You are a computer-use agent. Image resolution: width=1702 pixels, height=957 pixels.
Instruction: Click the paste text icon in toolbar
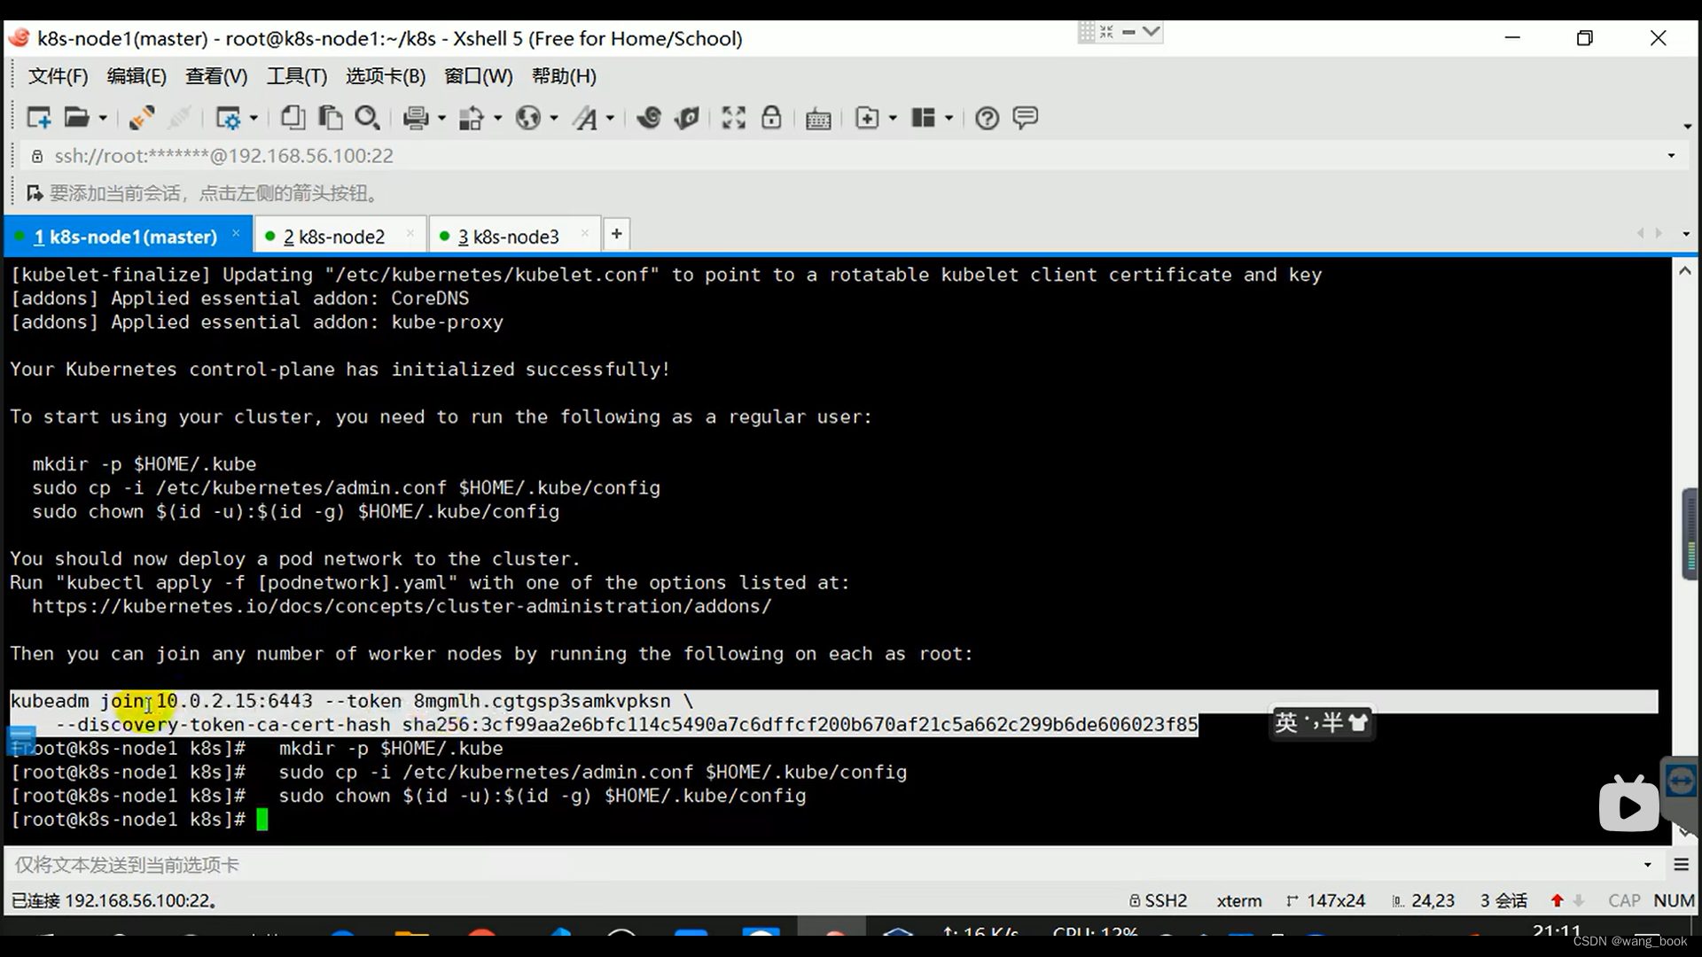click(331, 117)
